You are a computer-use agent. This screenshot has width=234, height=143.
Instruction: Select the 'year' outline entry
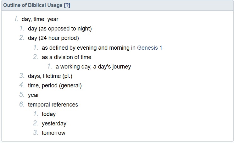click(x=33, y=95)
